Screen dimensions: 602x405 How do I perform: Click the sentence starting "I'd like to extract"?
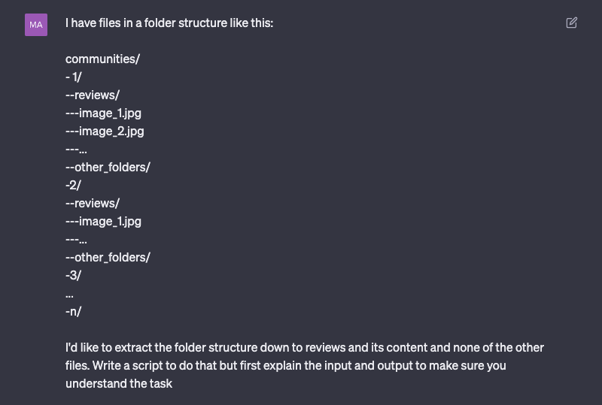[305, 356]
